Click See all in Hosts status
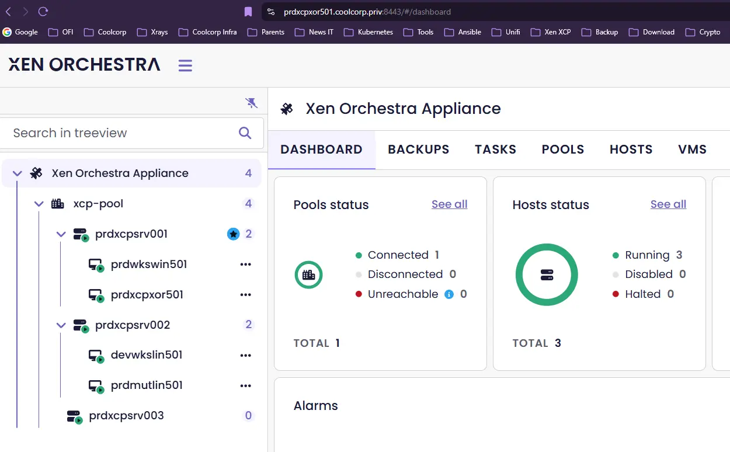This screenshot has height=452, width=730. coord(668,204)
